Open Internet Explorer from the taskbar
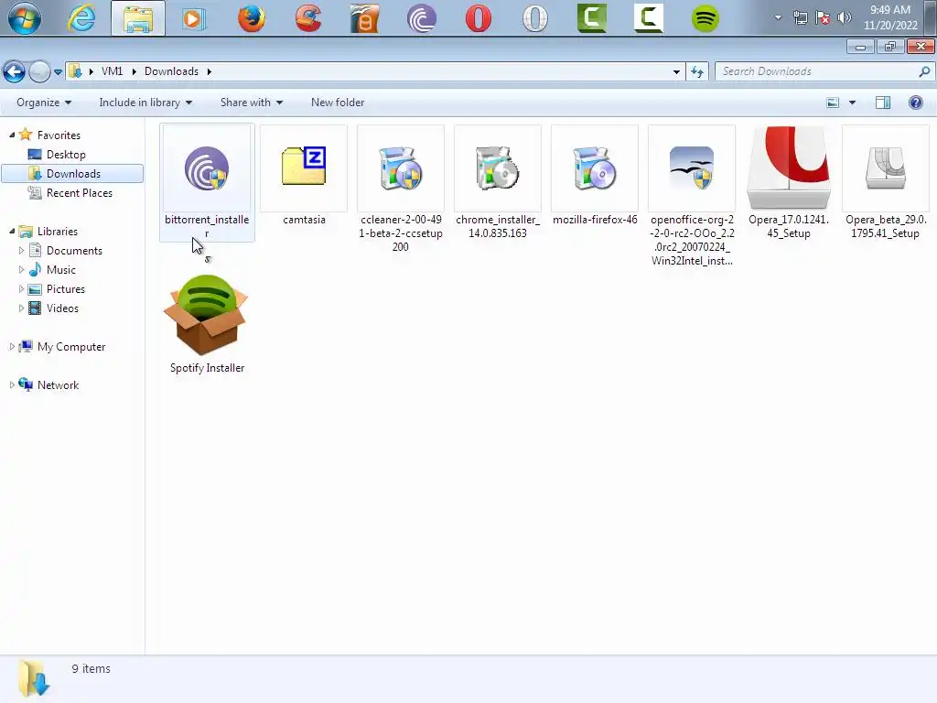Viewport: 937px width, 703px height. coord(81,18)
